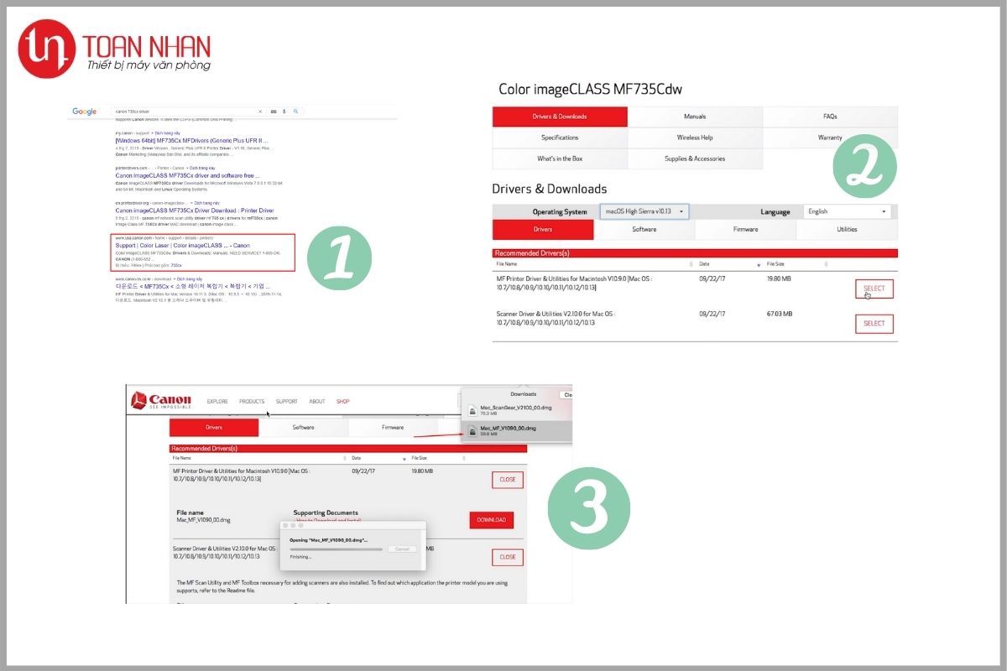
Task: Open the Wireless Help tab
Action: point(695,138)
